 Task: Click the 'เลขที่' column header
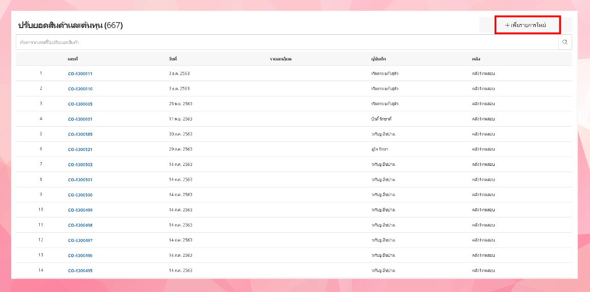click(x=72, y=59)
